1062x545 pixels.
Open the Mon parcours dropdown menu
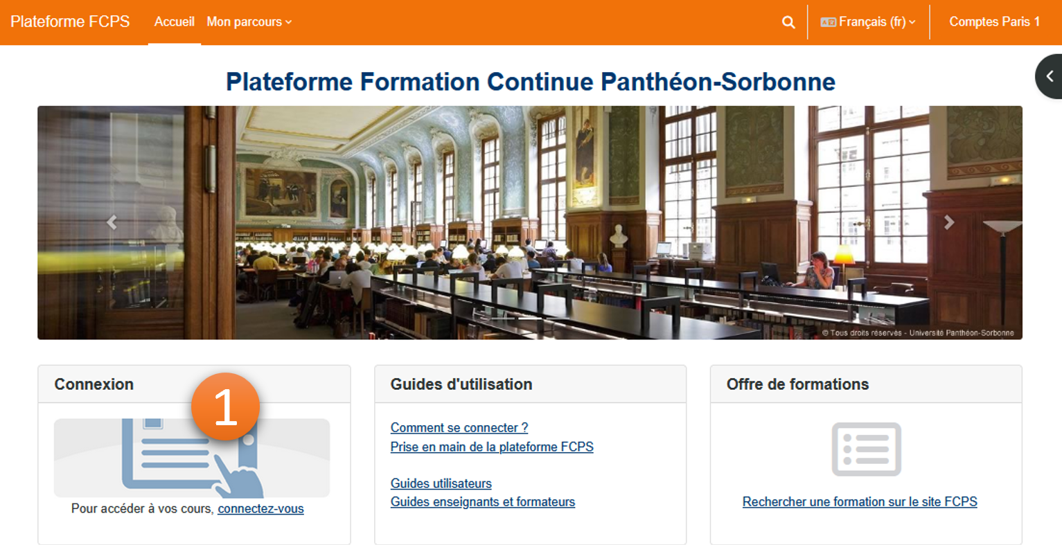click(248, 21)
